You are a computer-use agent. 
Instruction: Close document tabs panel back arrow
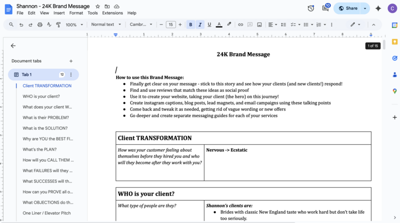[13, 45]
